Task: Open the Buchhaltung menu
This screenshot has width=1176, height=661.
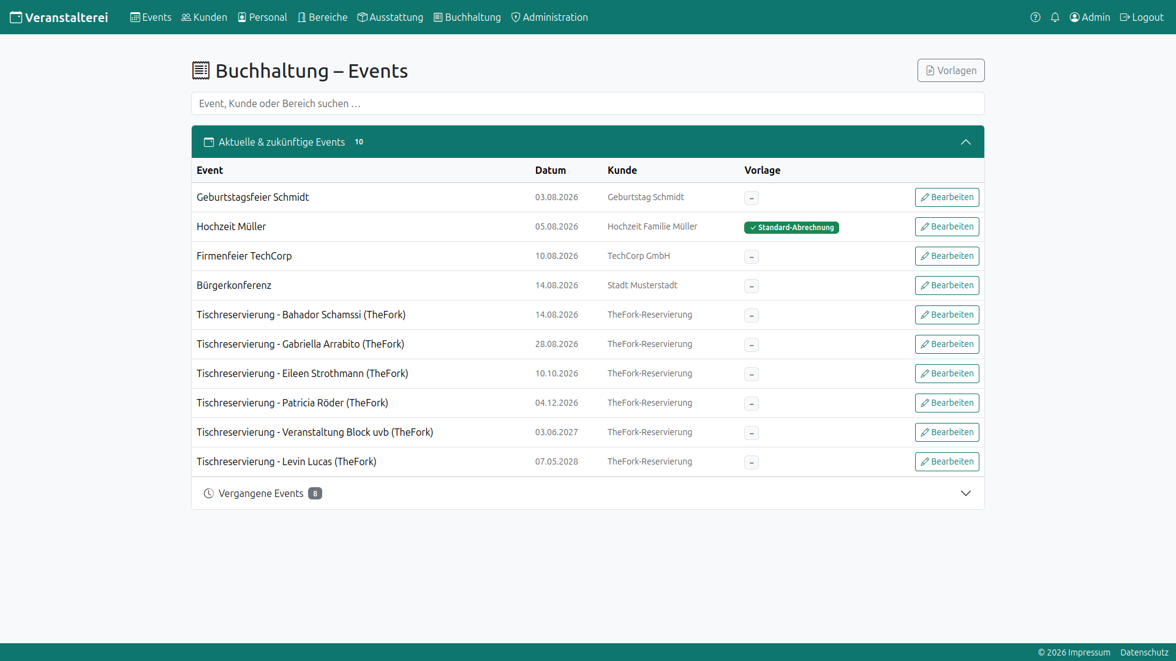Action: coord(467,17)
